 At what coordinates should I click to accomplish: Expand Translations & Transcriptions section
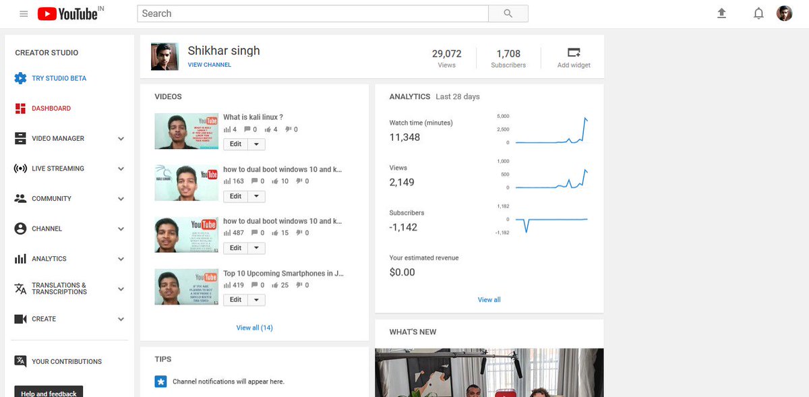(x=121, y=289)
